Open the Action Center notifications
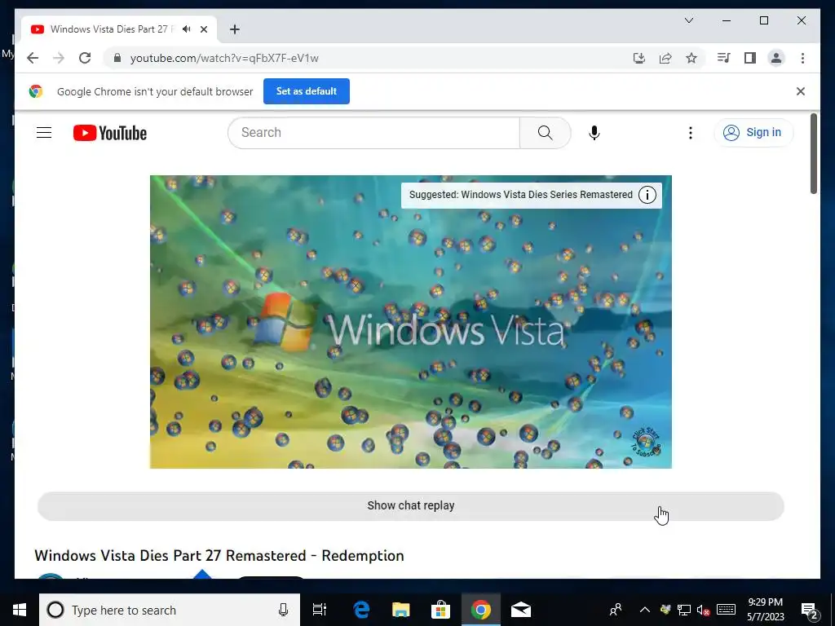 (x=809, y=611)
